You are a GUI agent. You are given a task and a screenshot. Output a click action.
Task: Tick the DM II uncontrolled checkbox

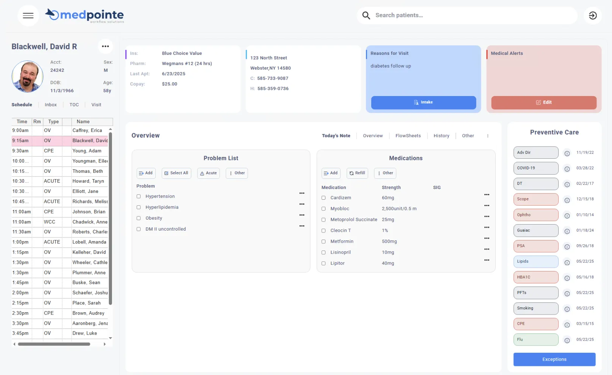[x=139, y=229]
